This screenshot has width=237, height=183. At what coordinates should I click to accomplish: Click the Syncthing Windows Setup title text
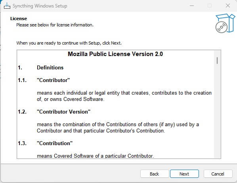point(40,6)
